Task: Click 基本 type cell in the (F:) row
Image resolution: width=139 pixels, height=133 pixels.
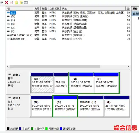Action: (x=44, y=24)
